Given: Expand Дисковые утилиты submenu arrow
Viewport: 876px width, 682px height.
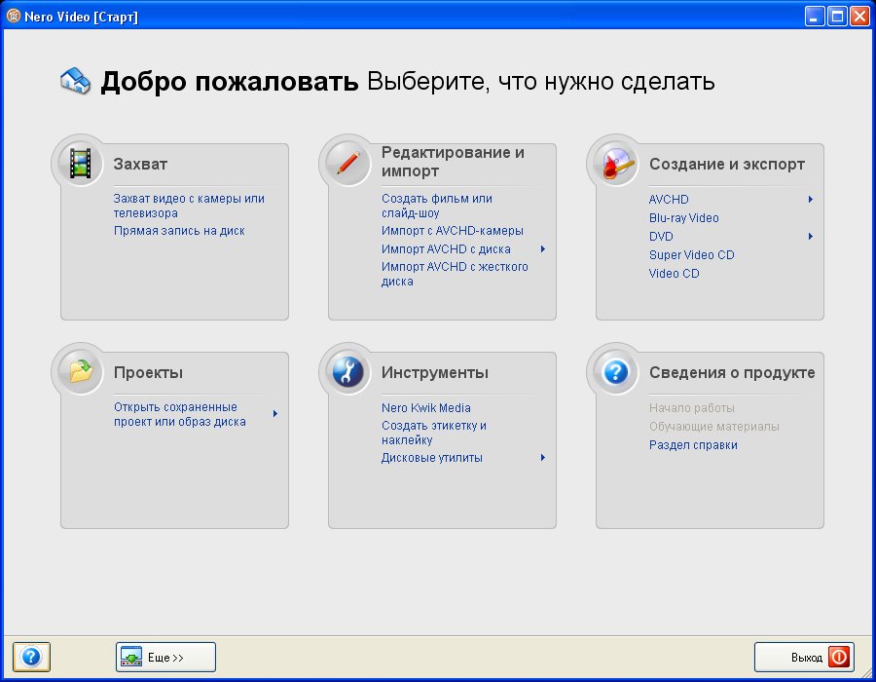Looking at the screenshot, I should pos(542,458).
